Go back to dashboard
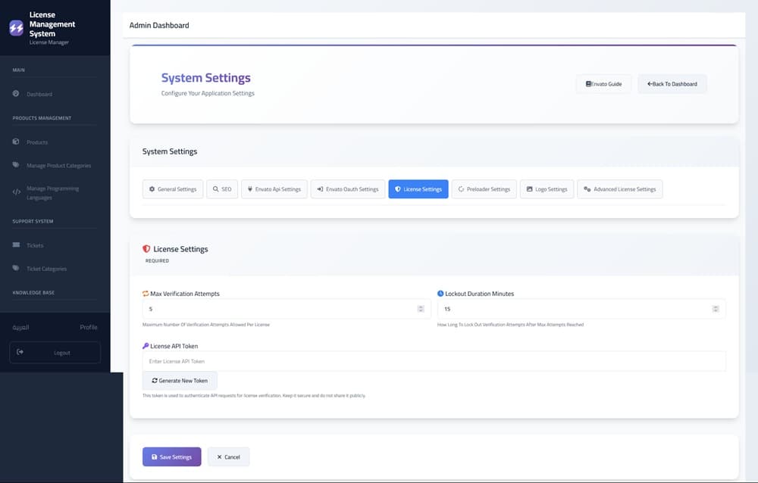Viewport: 758px width, 483px height. [672, 84]
